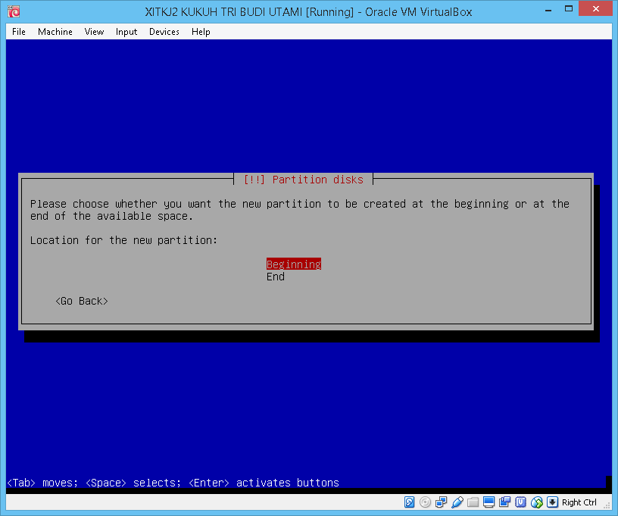This screenshot has height=516, width=618.
Task: Click the keyboard capture arrow icon
Action: pos(553,502)
